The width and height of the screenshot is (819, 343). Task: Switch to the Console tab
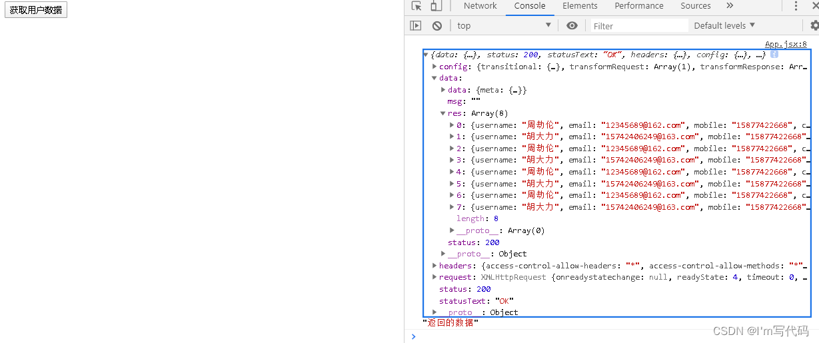530,6
